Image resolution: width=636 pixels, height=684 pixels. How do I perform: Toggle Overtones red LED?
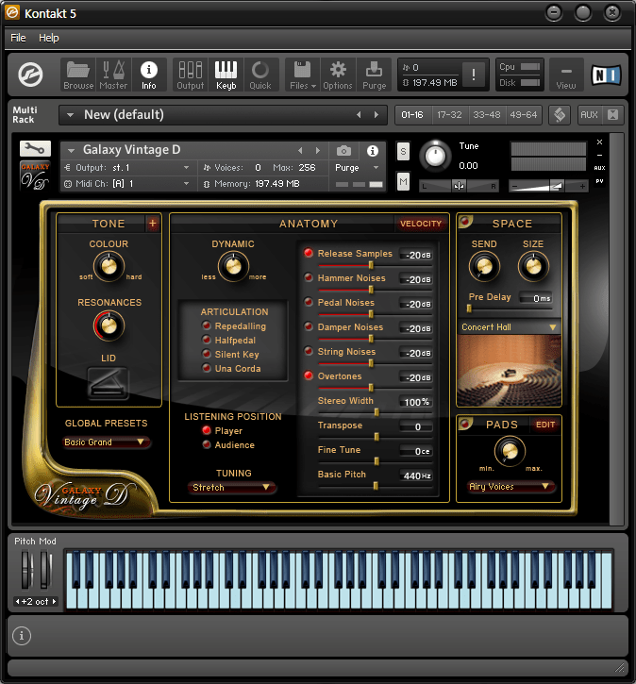[x=309, y=375]
